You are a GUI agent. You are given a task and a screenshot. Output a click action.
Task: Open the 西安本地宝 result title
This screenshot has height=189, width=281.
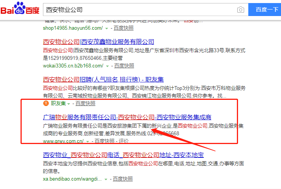pyautogui.click(x=123, y=155)
